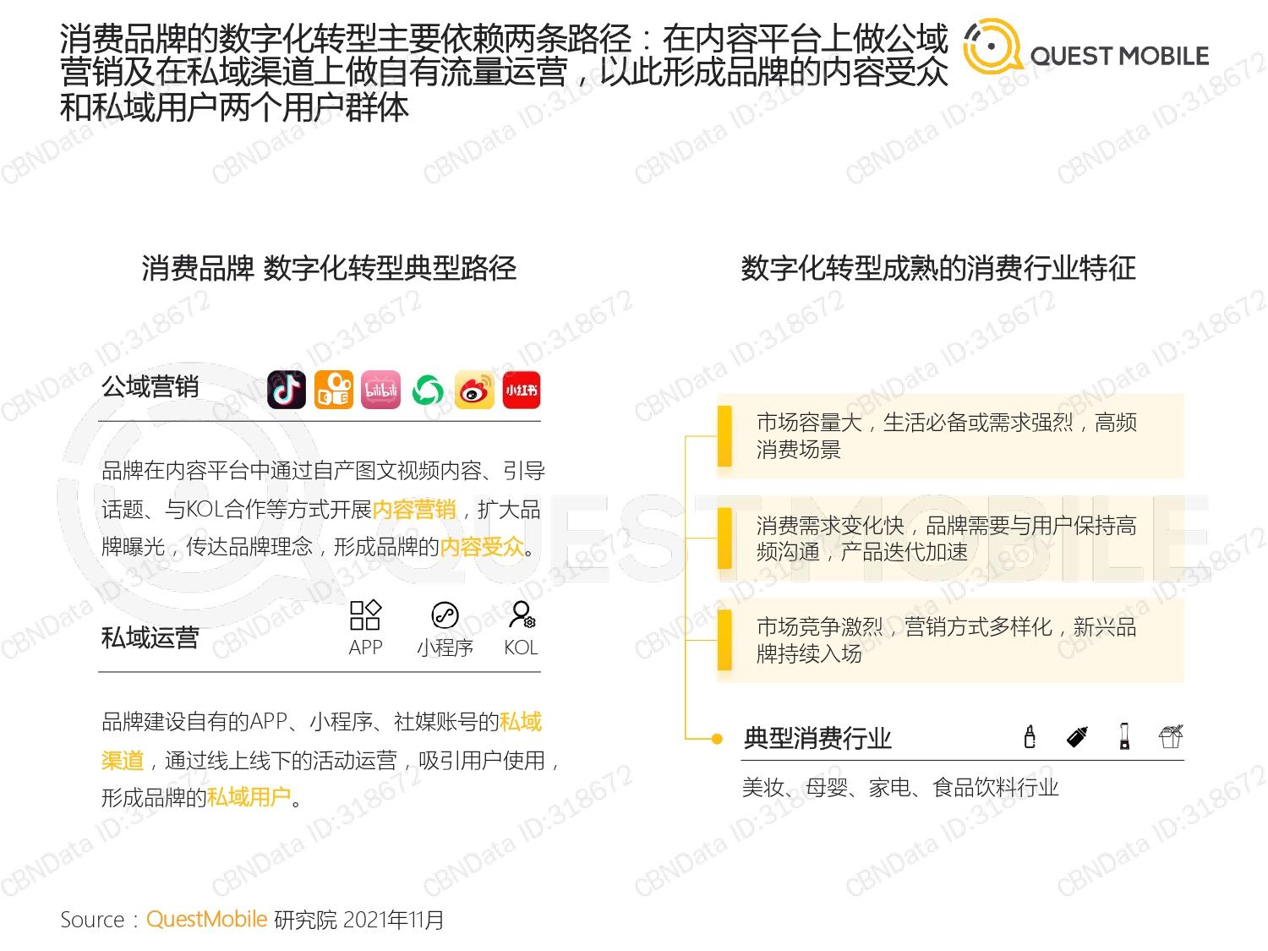The image size is (1268, 951).
Task: Click the 小程序 label
Action: click(445, 648)
